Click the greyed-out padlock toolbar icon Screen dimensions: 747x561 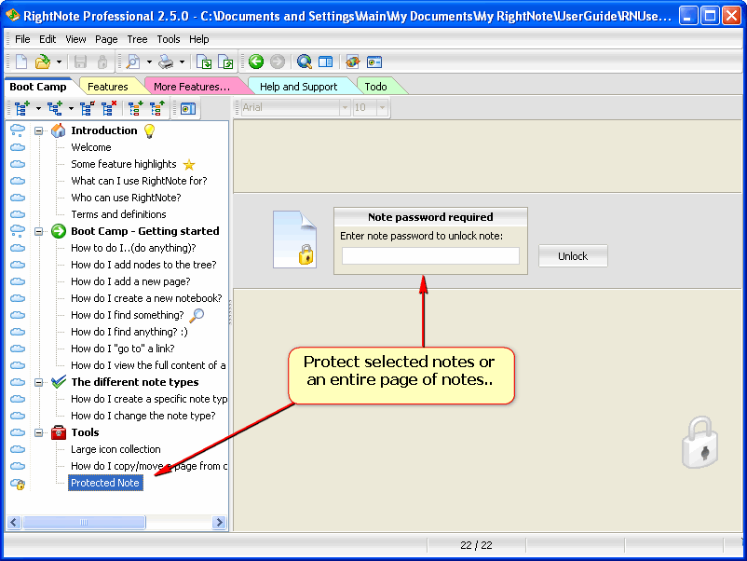102,62
